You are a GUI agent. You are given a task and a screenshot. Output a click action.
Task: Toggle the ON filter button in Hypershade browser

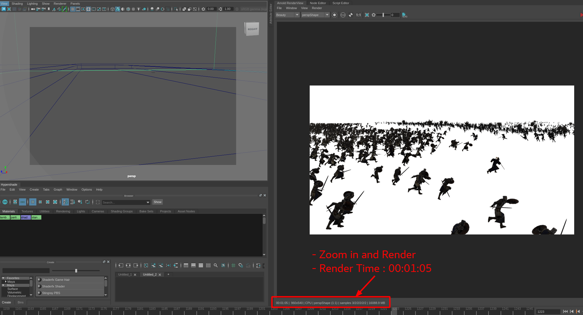pos(5,202)
